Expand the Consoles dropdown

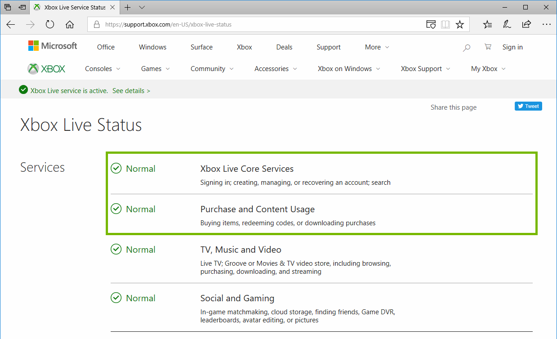pos(103,69)
